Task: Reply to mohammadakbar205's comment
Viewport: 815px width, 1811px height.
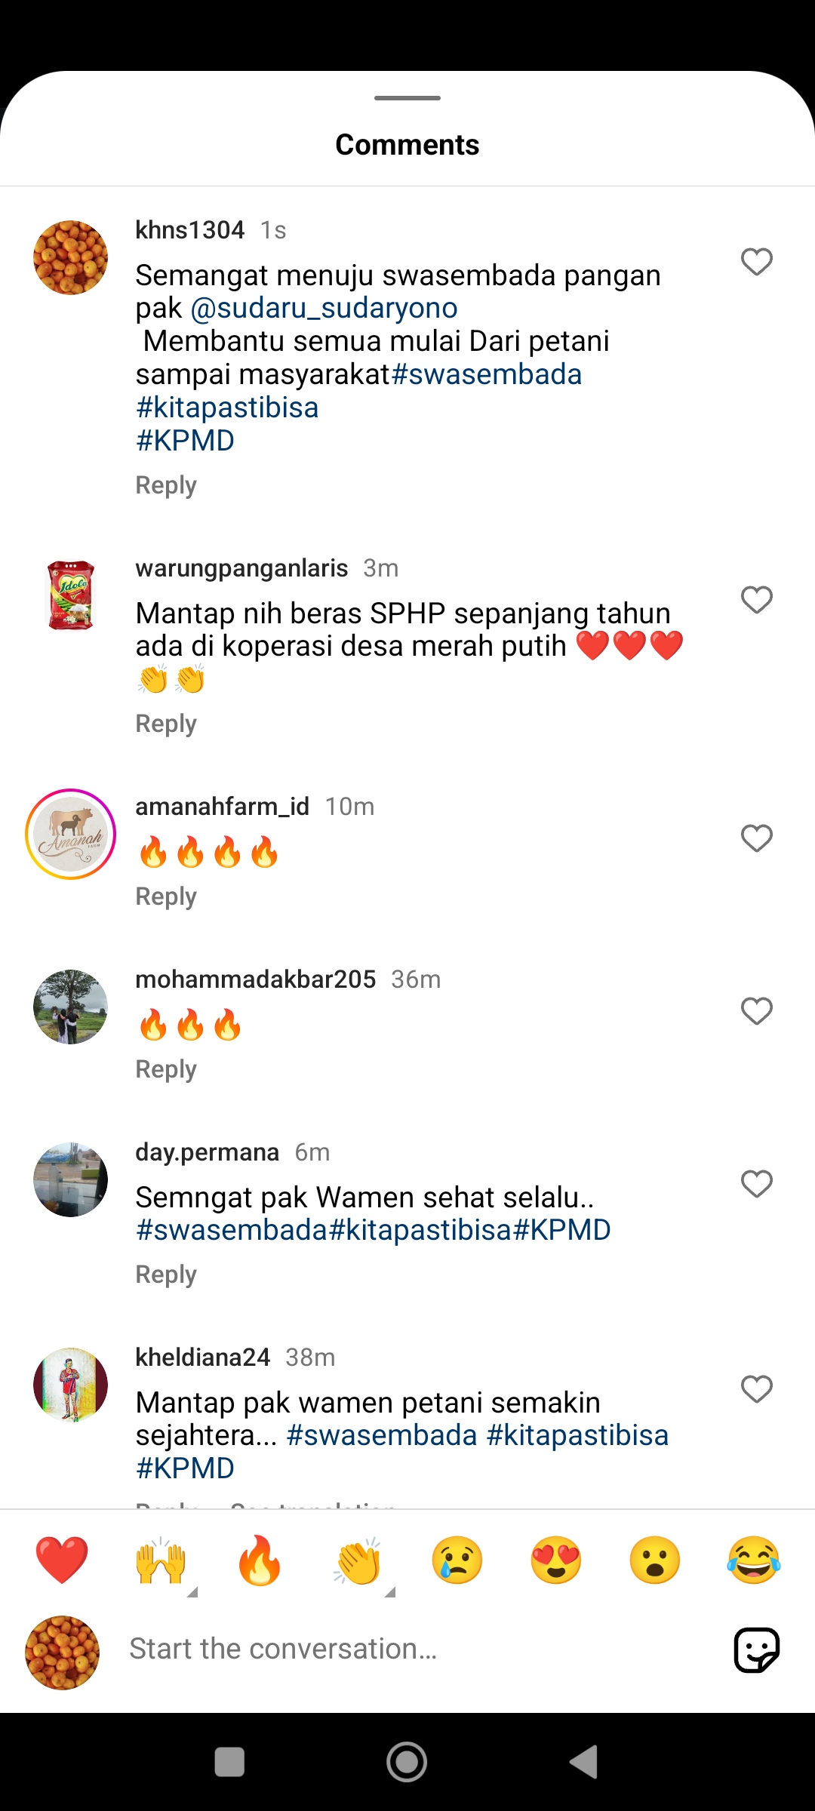Action: 166,1069
